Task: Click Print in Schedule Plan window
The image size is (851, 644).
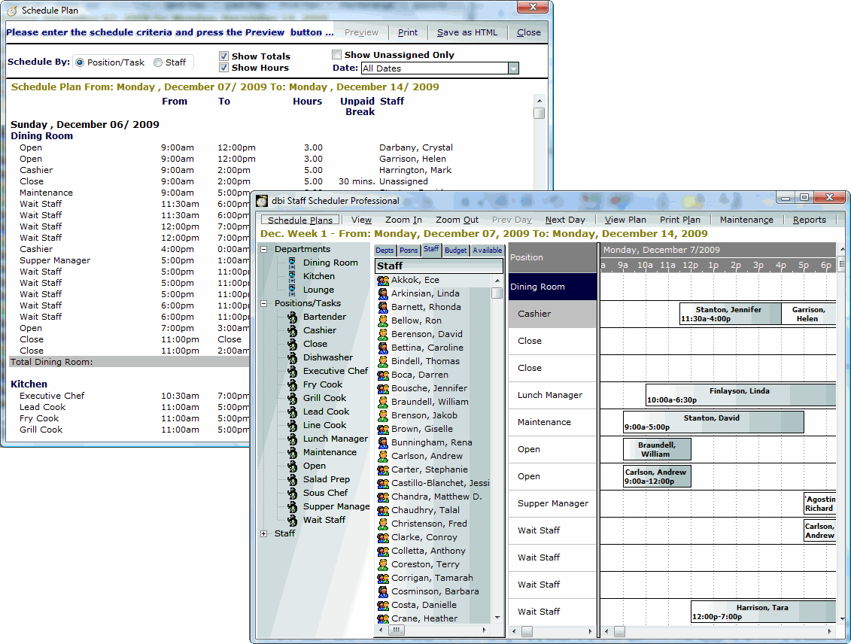Action: point(408,32)
